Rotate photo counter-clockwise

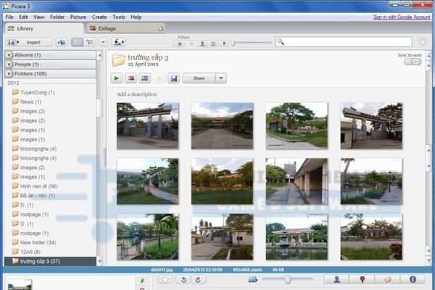(x=183, y=280)
